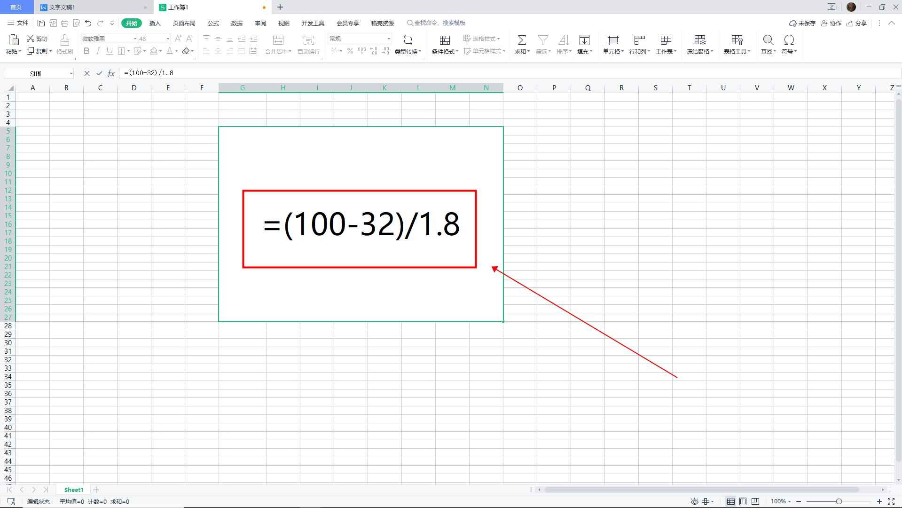This screenshot has height=508, width=902.
Task: Click the Sum (求和) sigma icon
Action: click(521, 40)
